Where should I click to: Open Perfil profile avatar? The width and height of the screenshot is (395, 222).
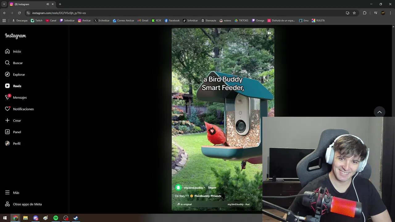[x=13, y=144]
